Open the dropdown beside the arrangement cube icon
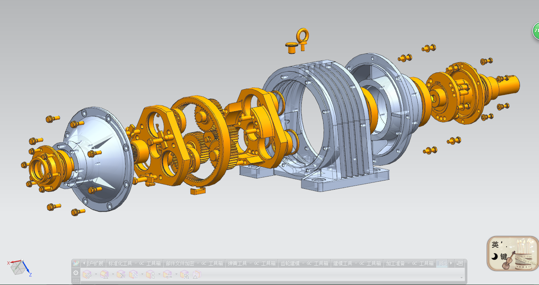Viewport: 539px width, 285px height. click(159, 274)
